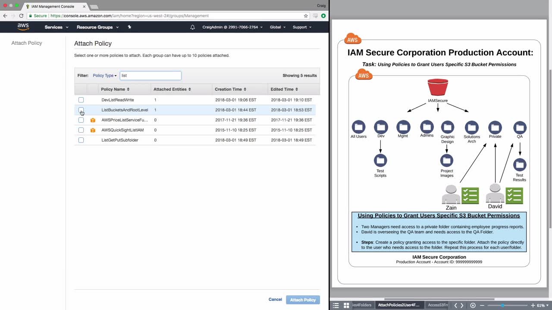This screenshot has width=552, height=310.
Task: Open the grid view icon in the diagram viewer
Action: 346,305
